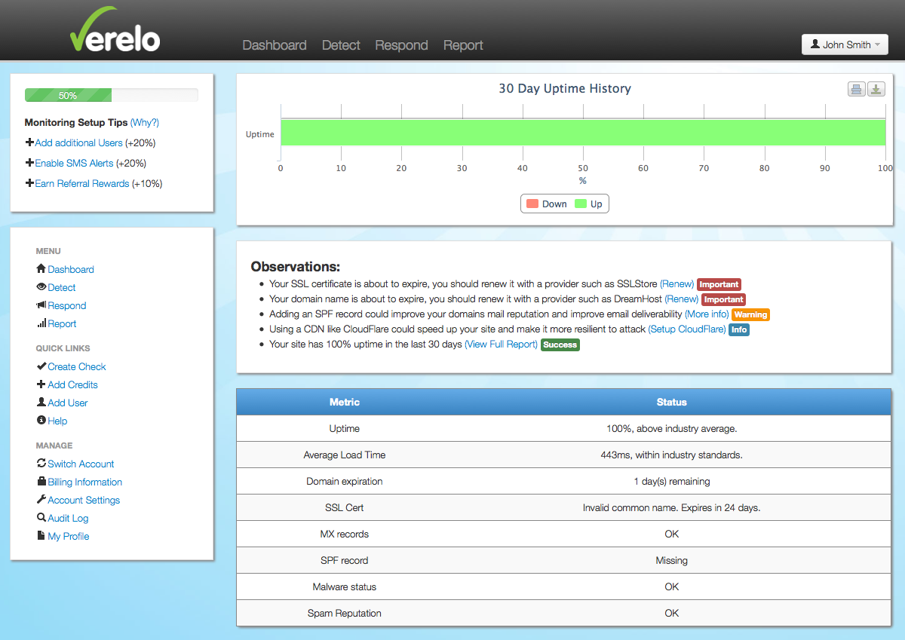Click Renew link for SSL certificate
This screenshot has height=640, width=905.
(x=676, y=284)
